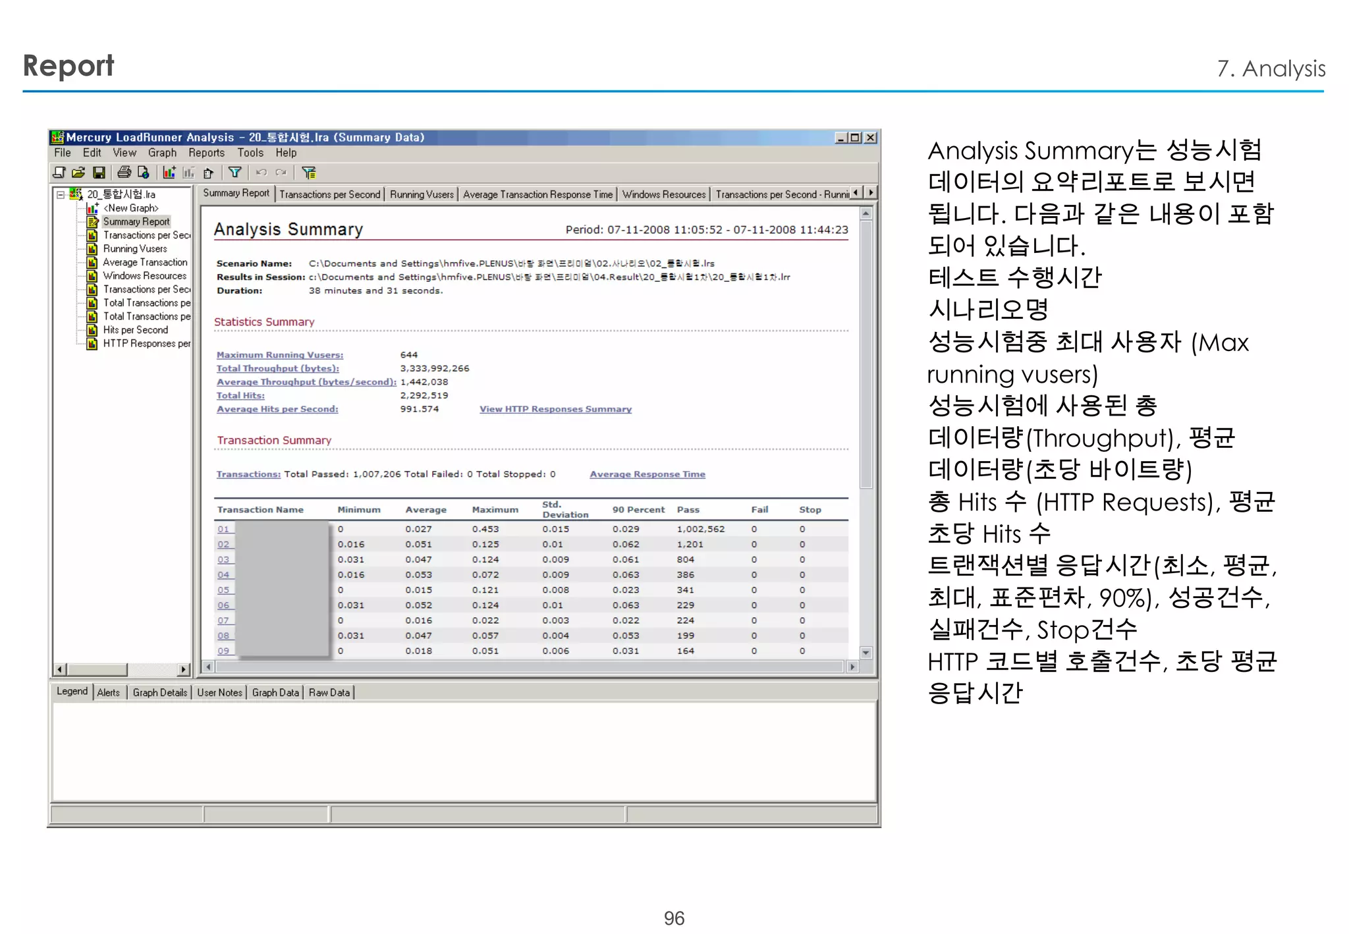Click the Open folder toolbar icon
The height and width of the screenshot is (934, 1349).
click(x=78, y=173)
